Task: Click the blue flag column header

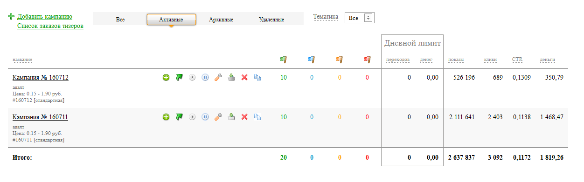Action: click(311, 59)
